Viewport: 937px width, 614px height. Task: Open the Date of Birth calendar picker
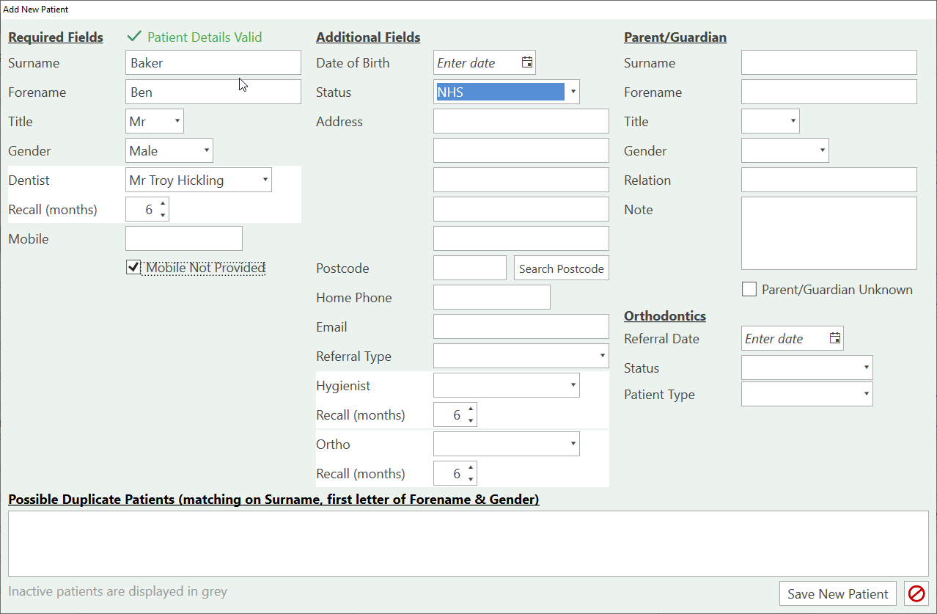tap(526, 63)
